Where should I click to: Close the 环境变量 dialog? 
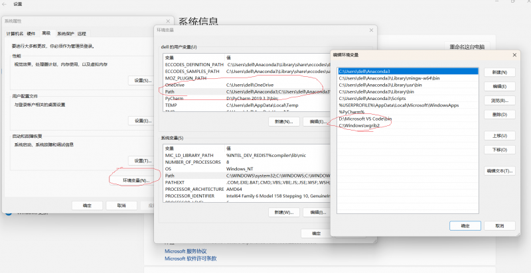[x=370, y=30]
